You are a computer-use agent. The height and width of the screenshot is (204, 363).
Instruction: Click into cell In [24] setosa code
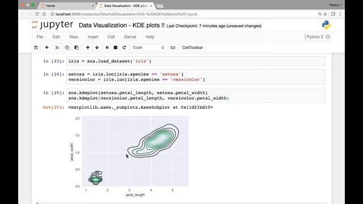[196, 77]
